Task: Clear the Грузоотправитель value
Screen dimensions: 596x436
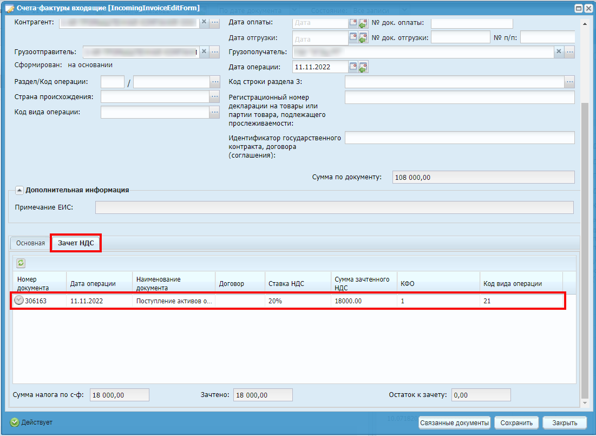Action: (x=204, y=51)
